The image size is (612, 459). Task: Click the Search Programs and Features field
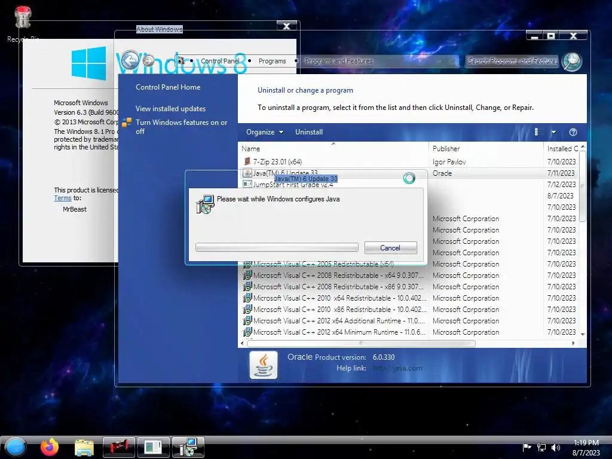tap(512, 61)
